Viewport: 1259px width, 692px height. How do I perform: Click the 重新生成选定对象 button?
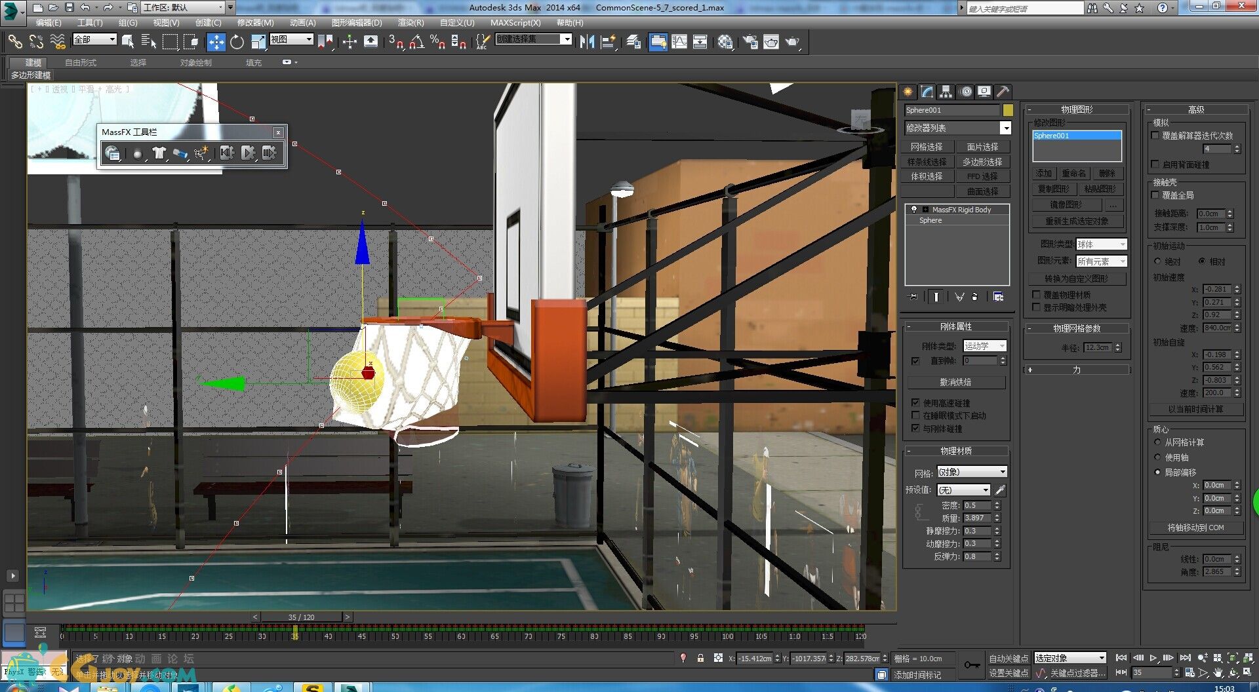coord(1077,221)
